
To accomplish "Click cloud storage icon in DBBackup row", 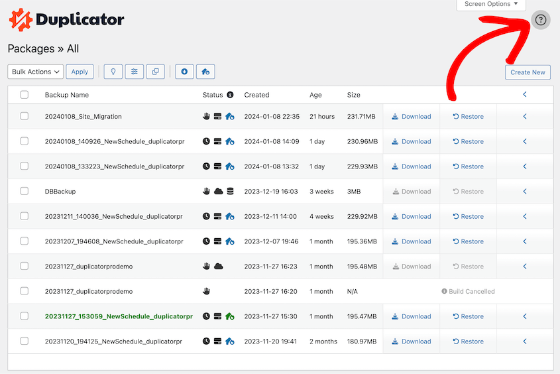I will 218,192.
